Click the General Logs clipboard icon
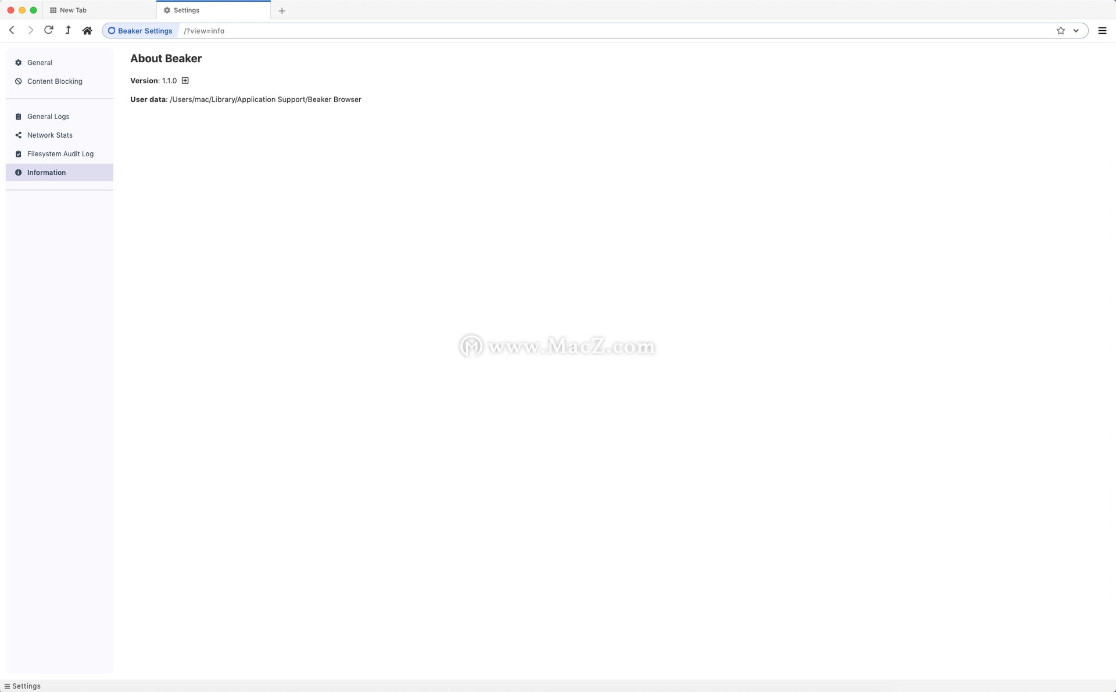Viewport: 1116px width, 692px height. [18, 116]
